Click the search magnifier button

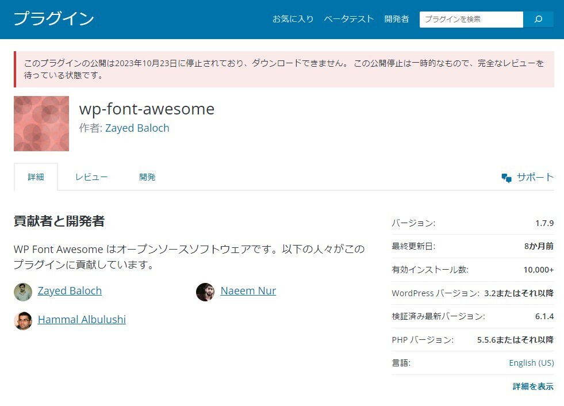click(538, 19)
